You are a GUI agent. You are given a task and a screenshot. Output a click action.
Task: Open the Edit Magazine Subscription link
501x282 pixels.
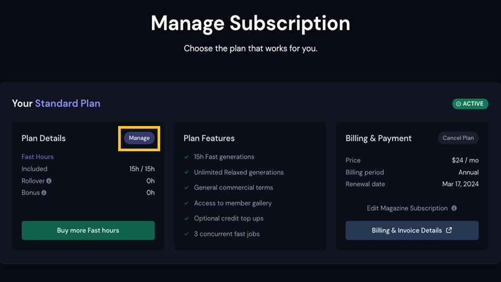[x=407, y=208]
